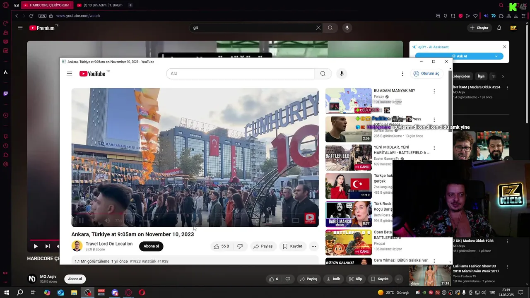Click the Klip button
This screenshot has width=530, height=298.
[356, 279]
